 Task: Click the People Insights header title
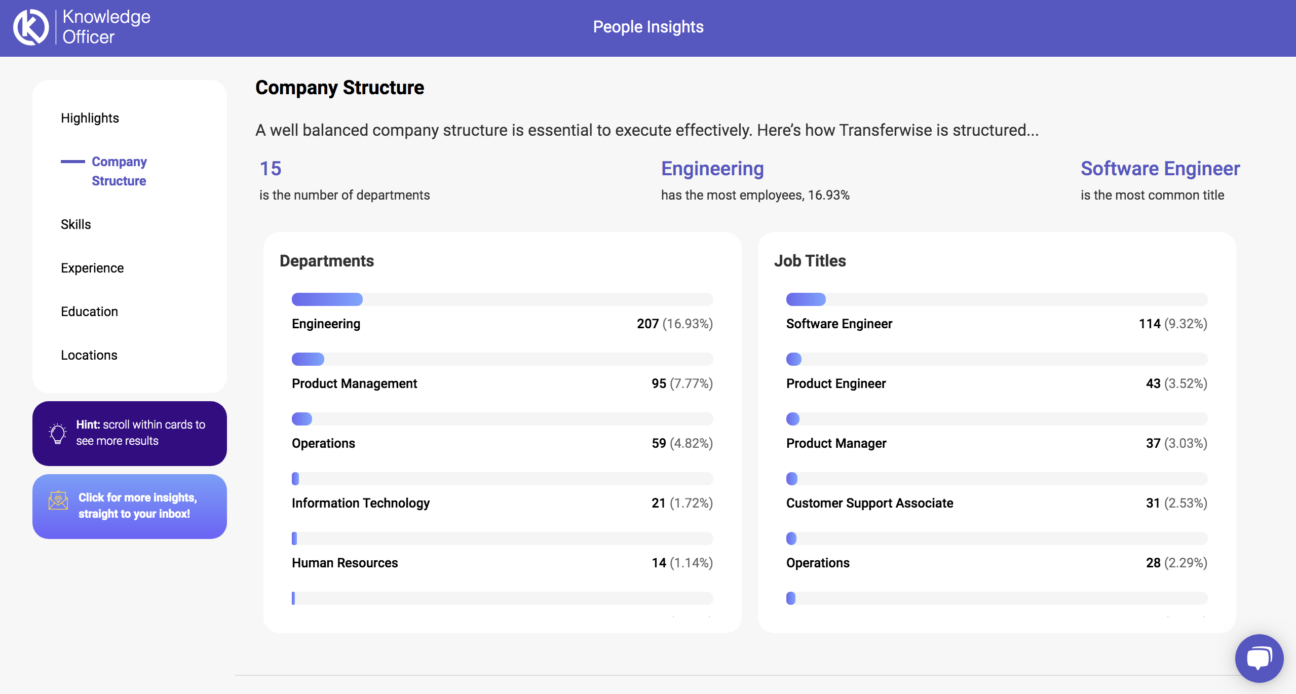(648, 26)
